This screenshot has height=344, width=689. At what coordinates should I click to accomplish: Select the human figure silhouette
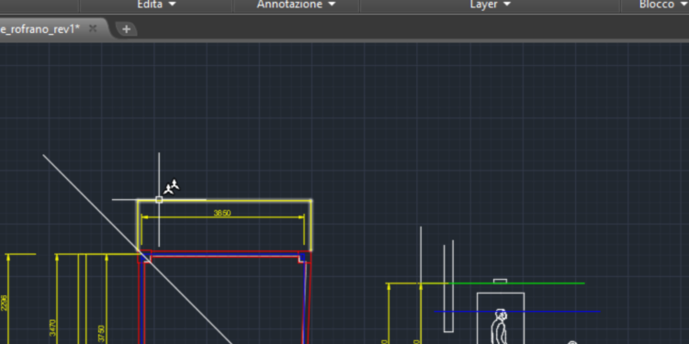click(x=499, y=327)
